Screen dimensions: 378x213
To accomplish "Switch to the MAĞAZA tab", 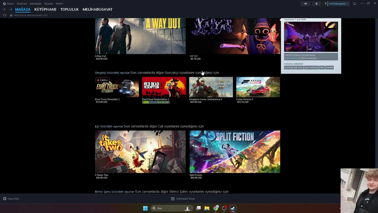I will [23, 9].
